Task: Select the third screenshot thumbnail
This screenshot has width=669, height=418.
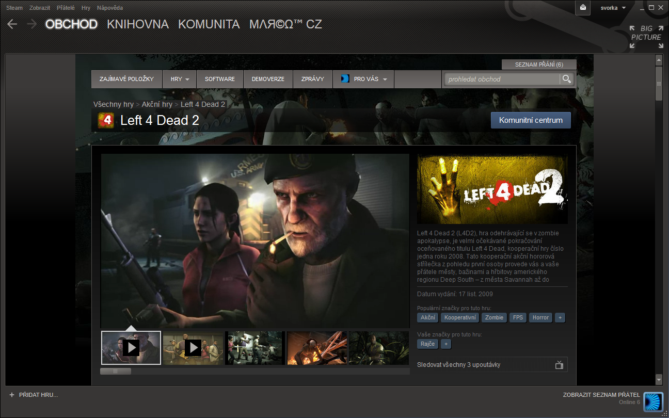Action: click(255, 348)
